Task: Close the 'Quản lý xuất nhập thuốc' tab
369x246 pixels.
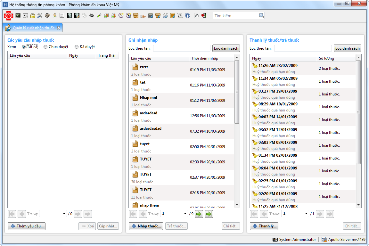Action: (59, 28)
